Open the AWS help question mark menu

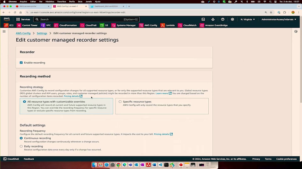coord(223,19)
